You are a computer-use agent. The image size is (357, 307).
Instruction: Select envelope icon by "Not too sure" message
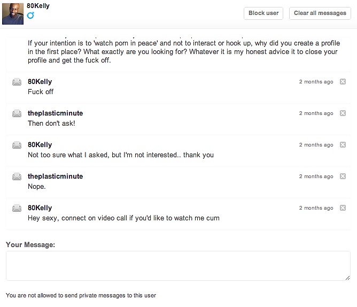point(17,145)
